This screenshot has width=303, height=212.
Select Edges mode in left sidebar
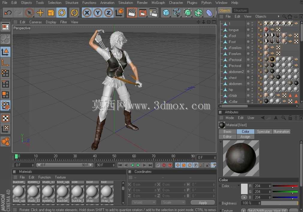5,84
